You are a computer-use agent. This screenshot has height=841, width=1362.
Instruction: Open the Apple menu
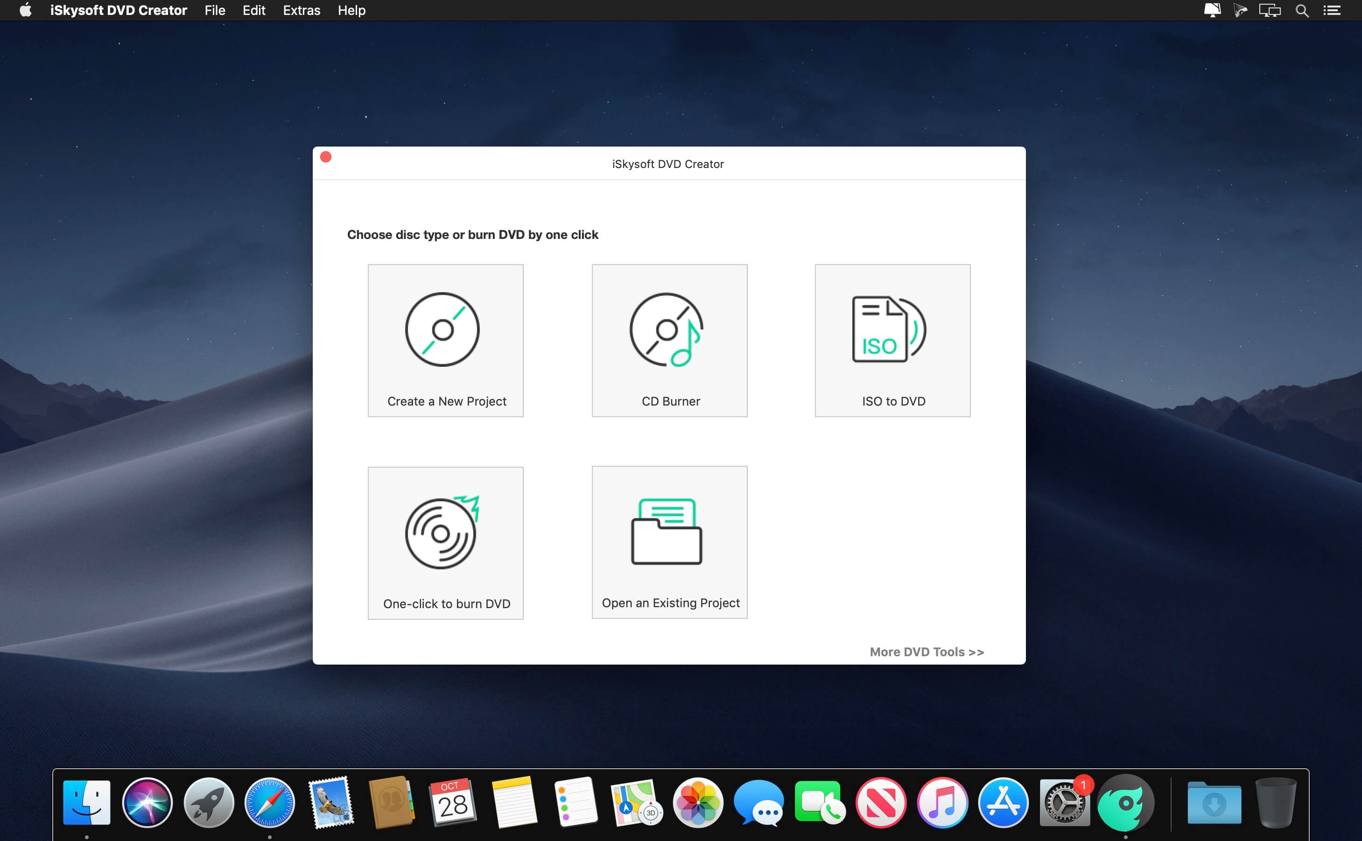click(x=26, y=10)
